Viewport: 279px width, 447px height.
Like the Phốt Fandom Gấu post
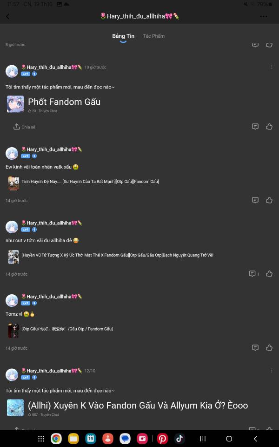269,127
